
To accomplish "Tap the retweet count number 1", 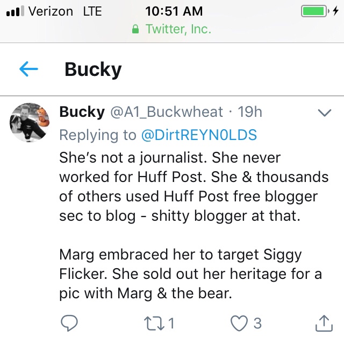I will (171, 323).
